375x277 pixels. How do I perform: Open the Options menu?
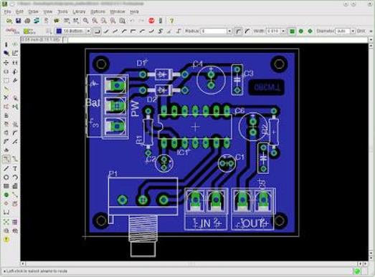click(x=98, y=11)
